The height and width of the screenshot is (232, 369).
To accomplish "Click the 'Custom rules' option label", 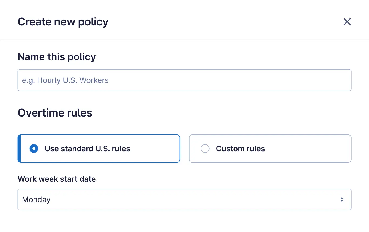I will click(x=240, y=149).
